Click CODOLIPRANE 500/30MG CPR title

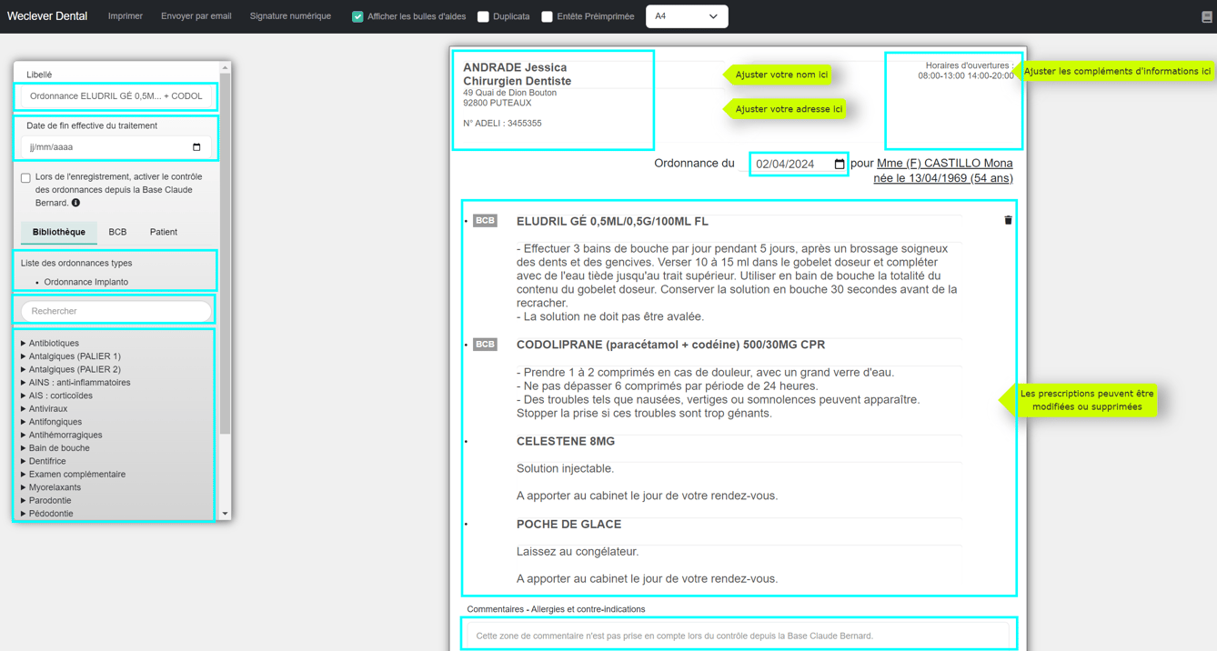[x=671, y=345]
